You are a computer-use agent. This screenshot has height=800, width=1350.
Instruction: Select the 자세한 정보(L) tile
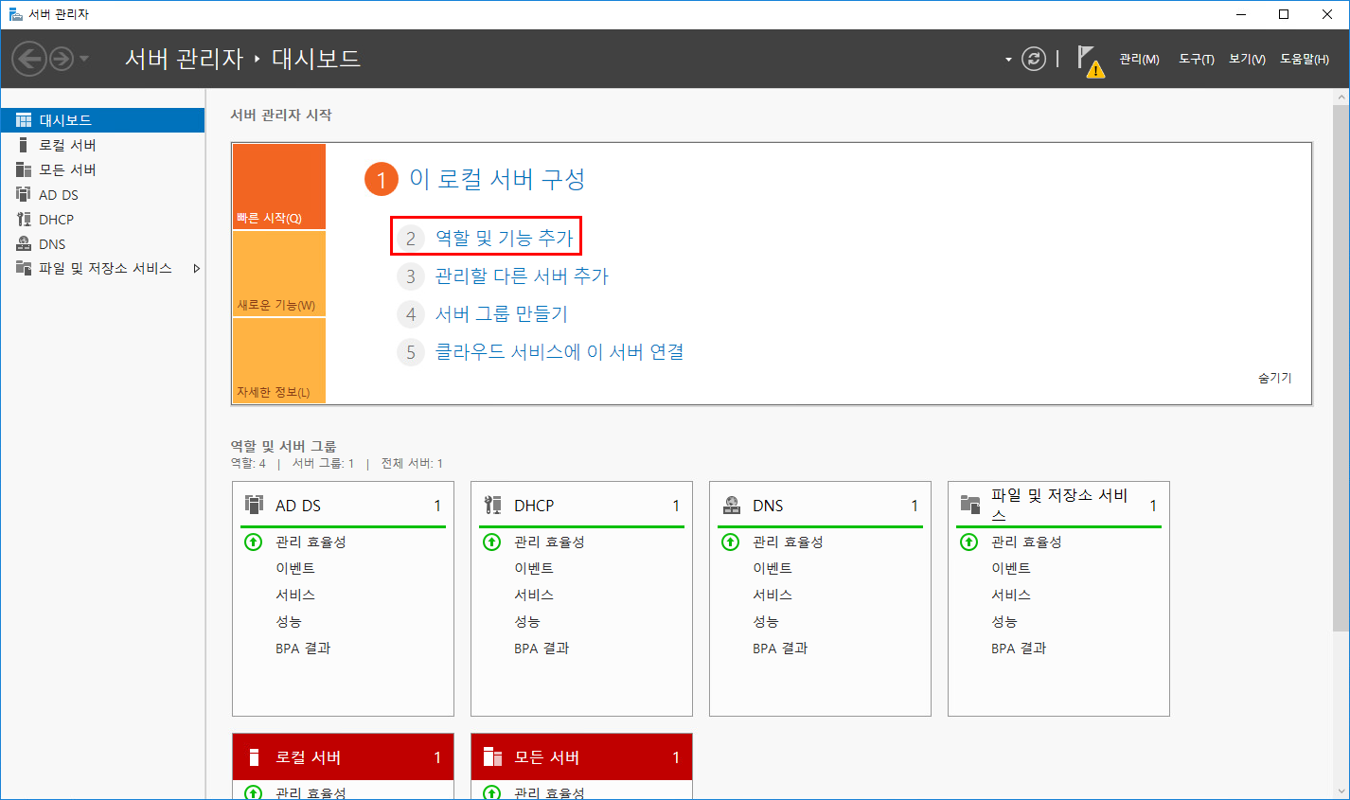pyautogui.click(x=278, y=361)
